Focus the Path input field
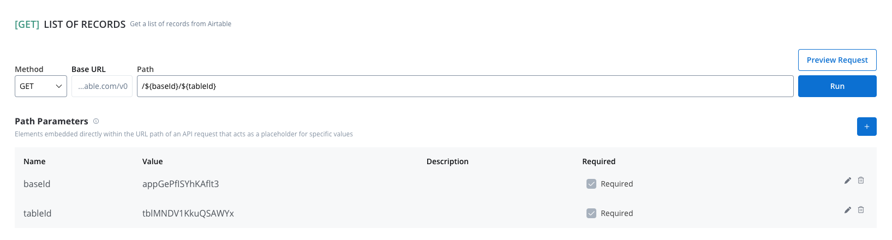Image resolution: width=892 pixels, height=240 pixels. click(465, 86)
